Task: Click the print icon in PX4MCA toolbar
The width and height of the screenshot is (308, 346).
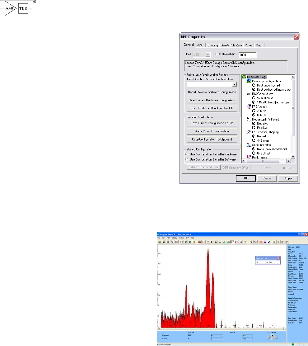Action: click(x=168, y=242)
